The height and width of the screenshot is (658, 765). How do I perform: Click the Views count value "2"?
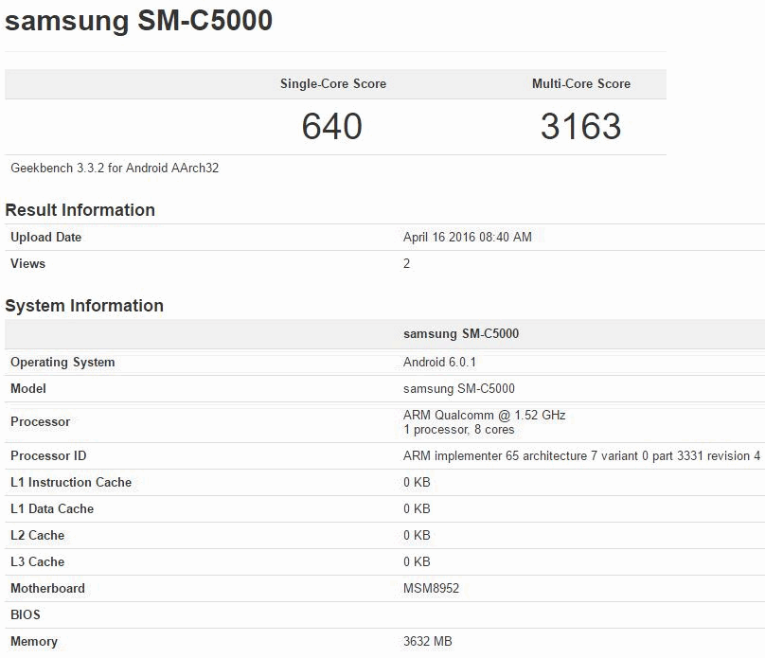[x=406, y=263]
